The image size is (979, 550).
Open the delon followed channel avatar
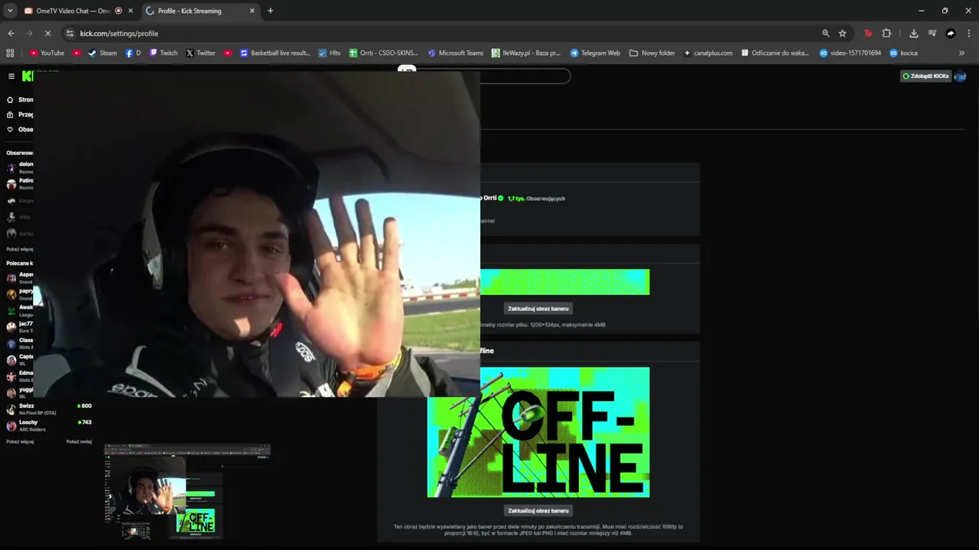(x=11, y=167)
